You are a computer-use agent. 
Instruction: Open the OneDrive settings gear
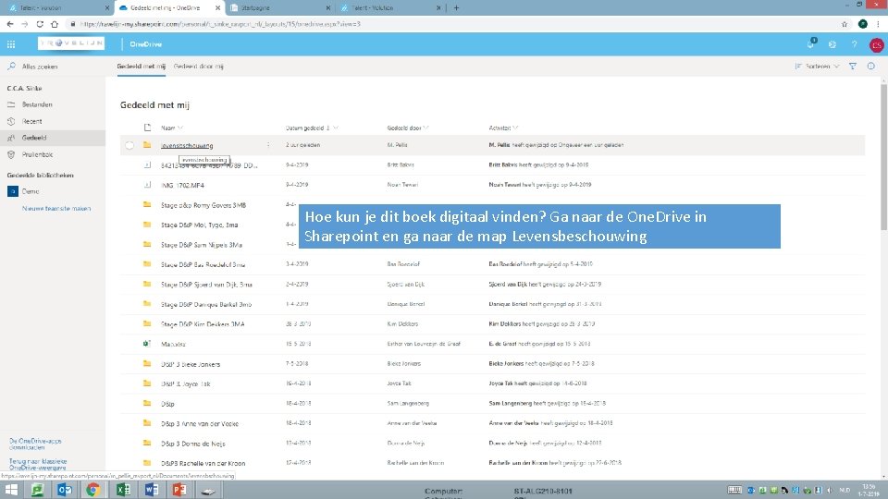[x=832, y=44]
